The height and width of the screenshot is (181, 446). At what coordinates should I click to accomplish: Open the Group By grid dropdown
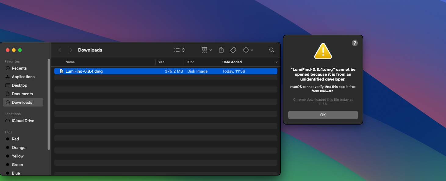207,50
